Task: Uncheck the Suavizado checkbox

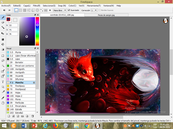Action: [69, 10]
